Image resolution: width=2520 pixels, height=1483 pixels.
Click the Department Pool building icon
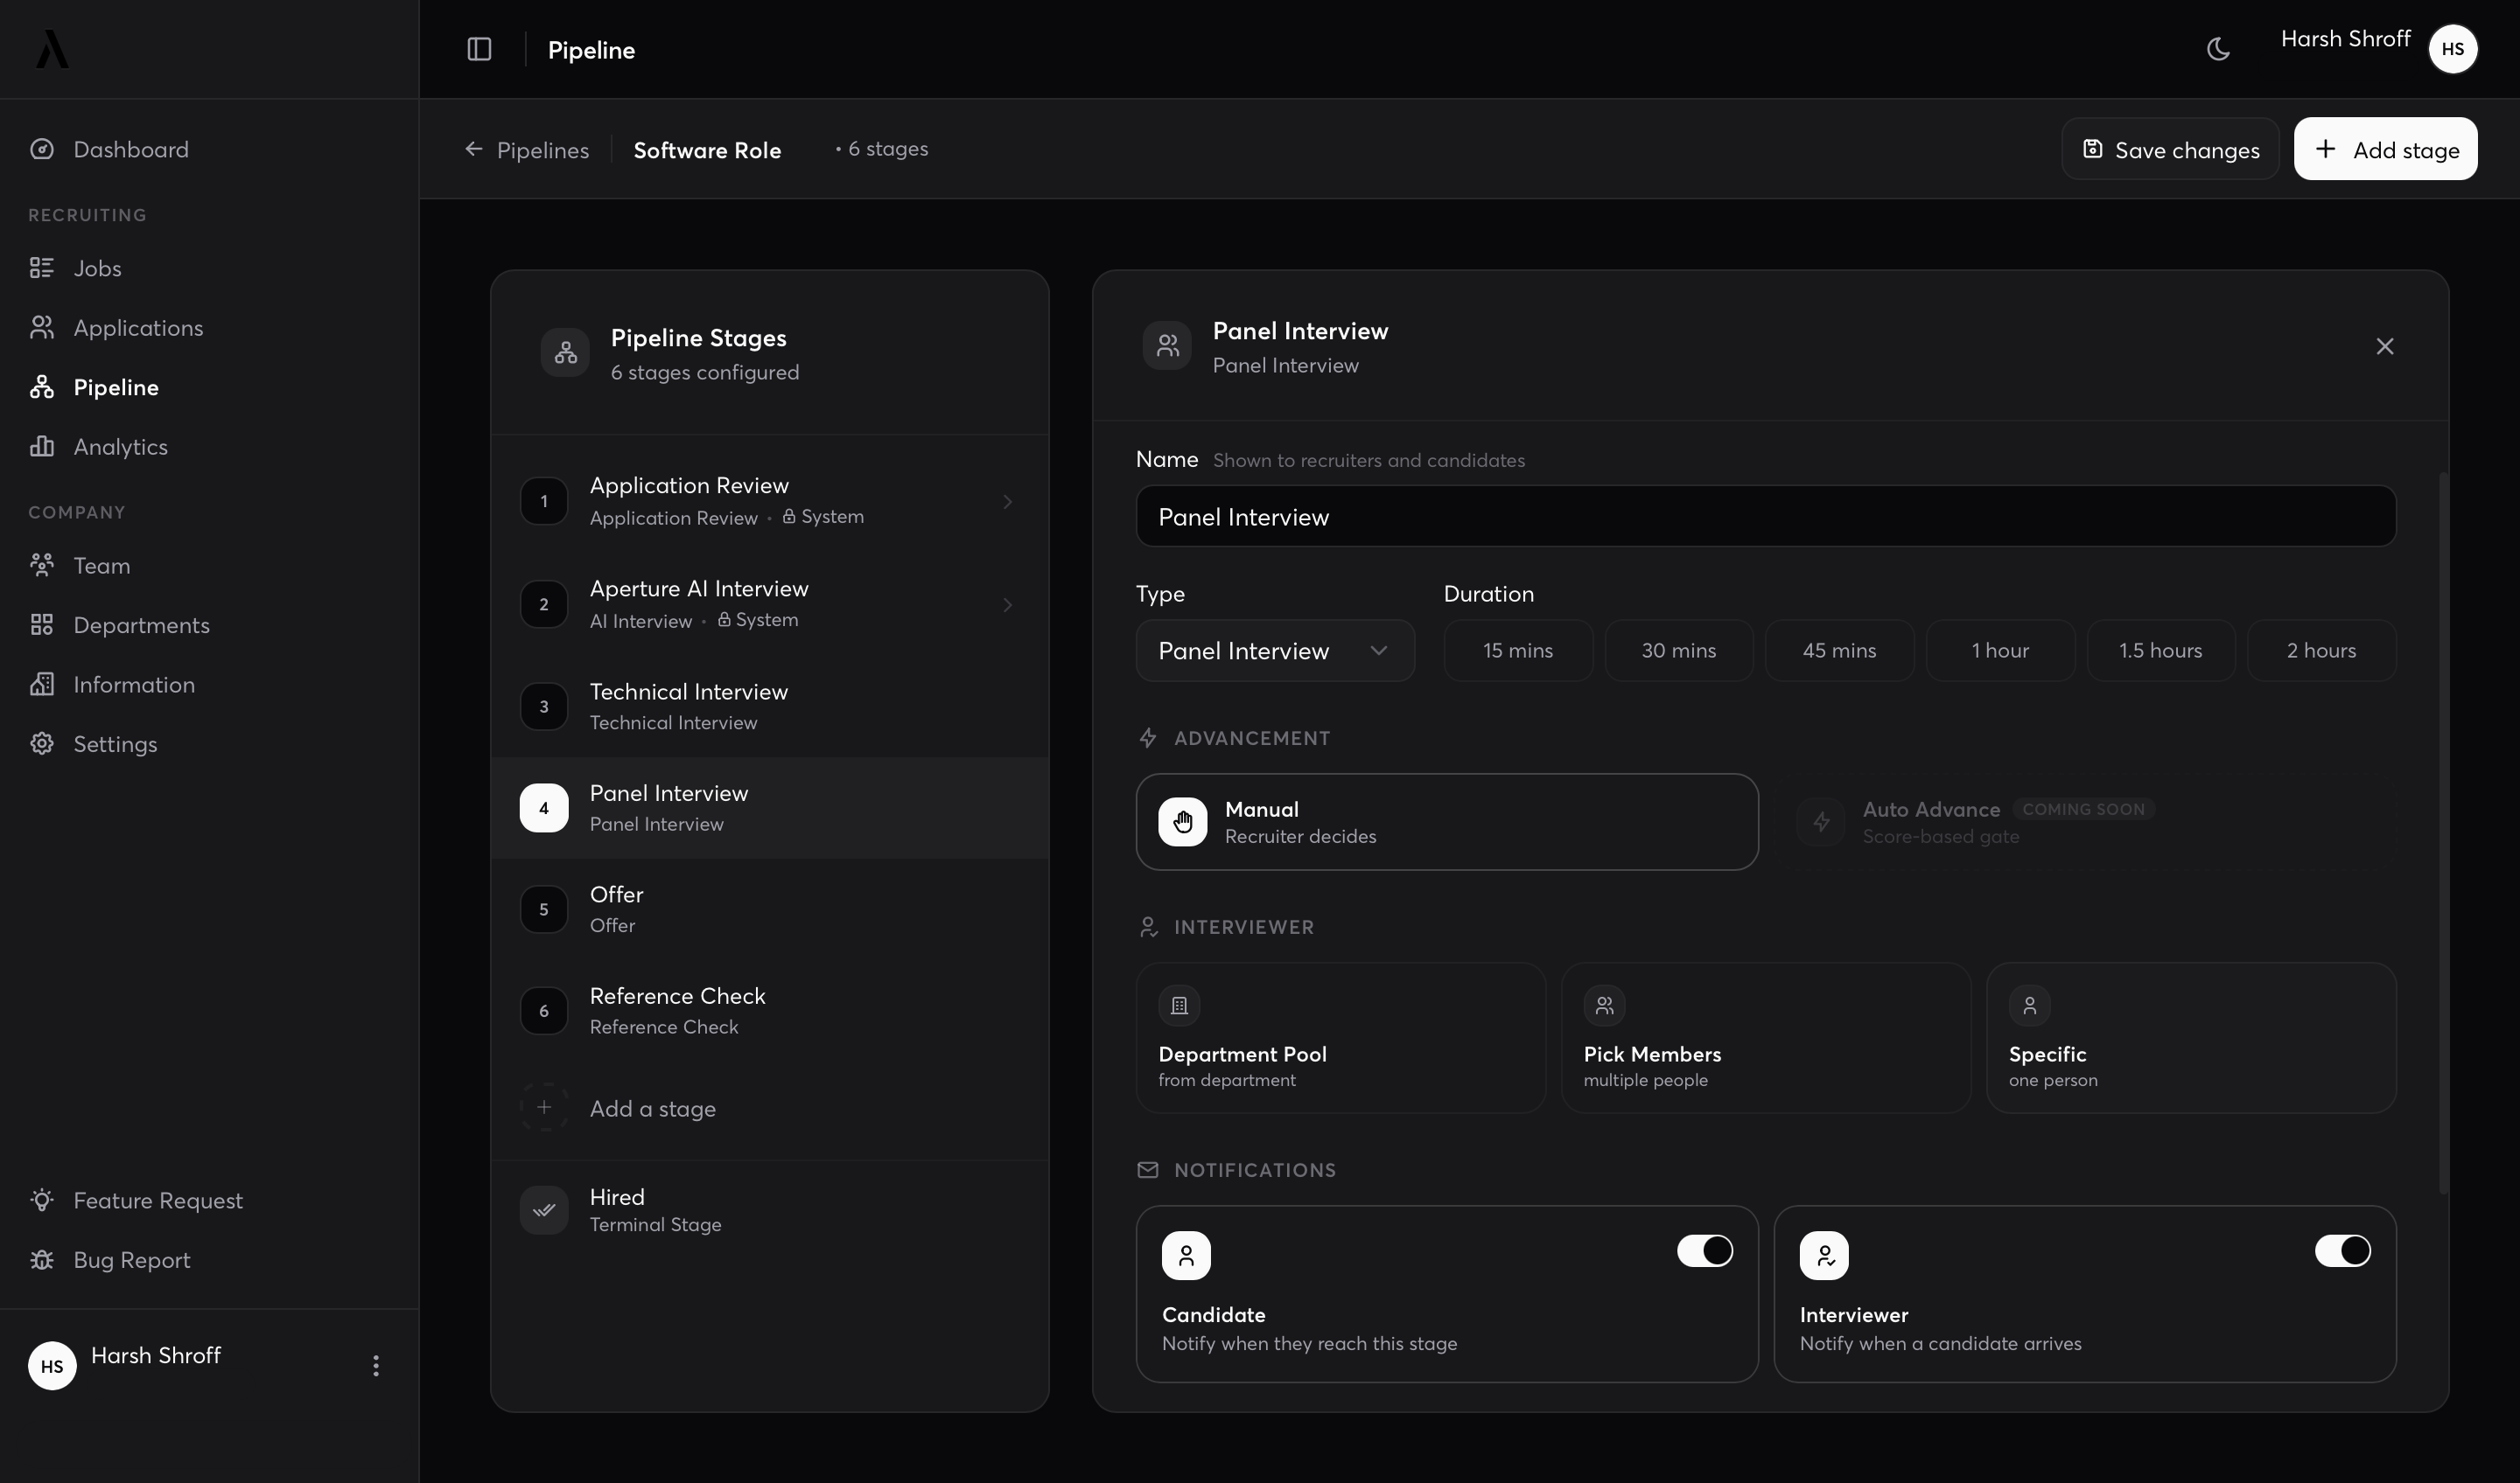point(1179,1006)
